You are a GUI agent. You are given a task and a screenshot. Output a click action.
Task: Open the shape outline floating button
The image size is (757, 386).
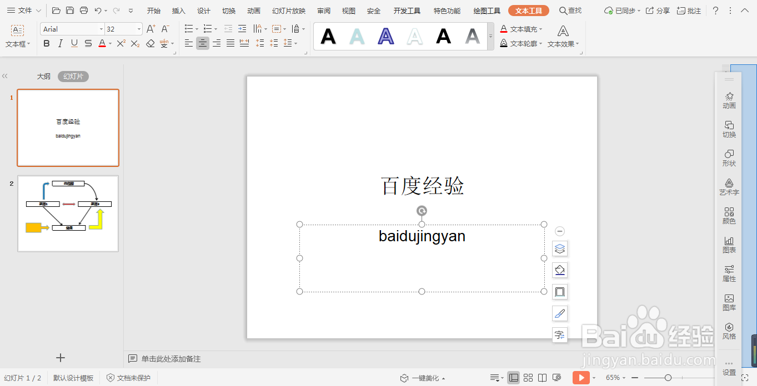[560, 292]
